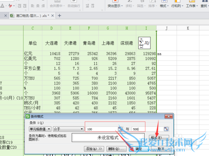The height and width of the screenshot is (156, 209).
Task: Increase decimal places icon
Action: pyautogui.click(x=87, y=6)
